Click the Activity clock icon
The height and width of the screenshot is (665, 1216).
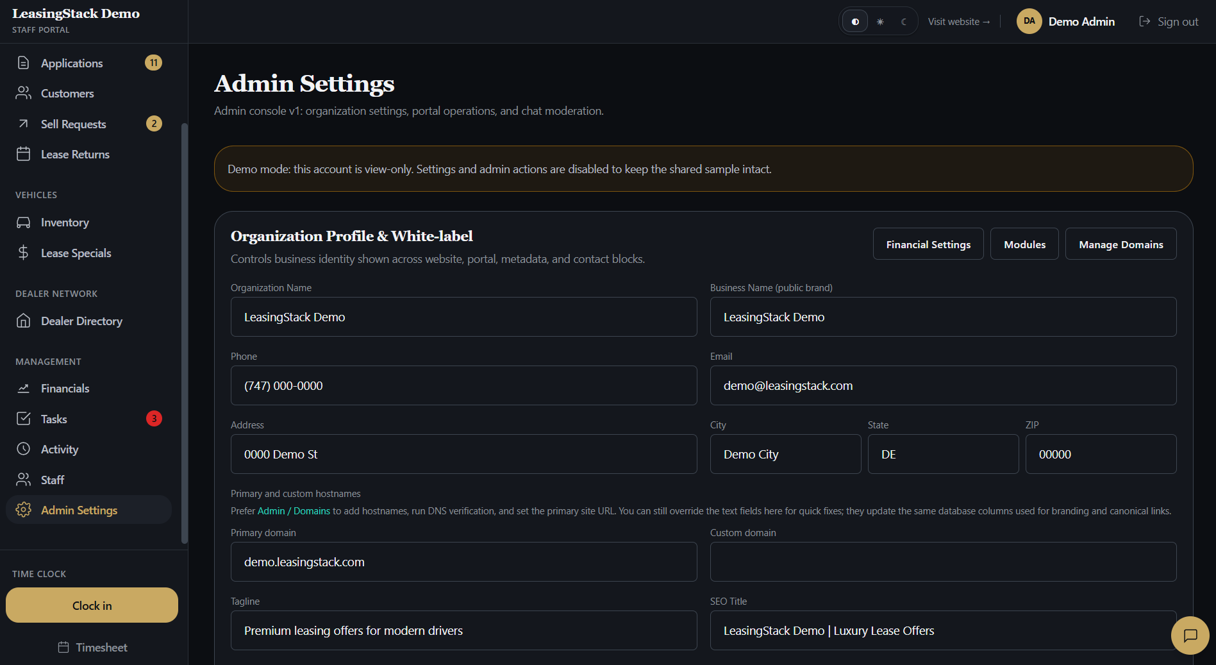click(24, 449)
